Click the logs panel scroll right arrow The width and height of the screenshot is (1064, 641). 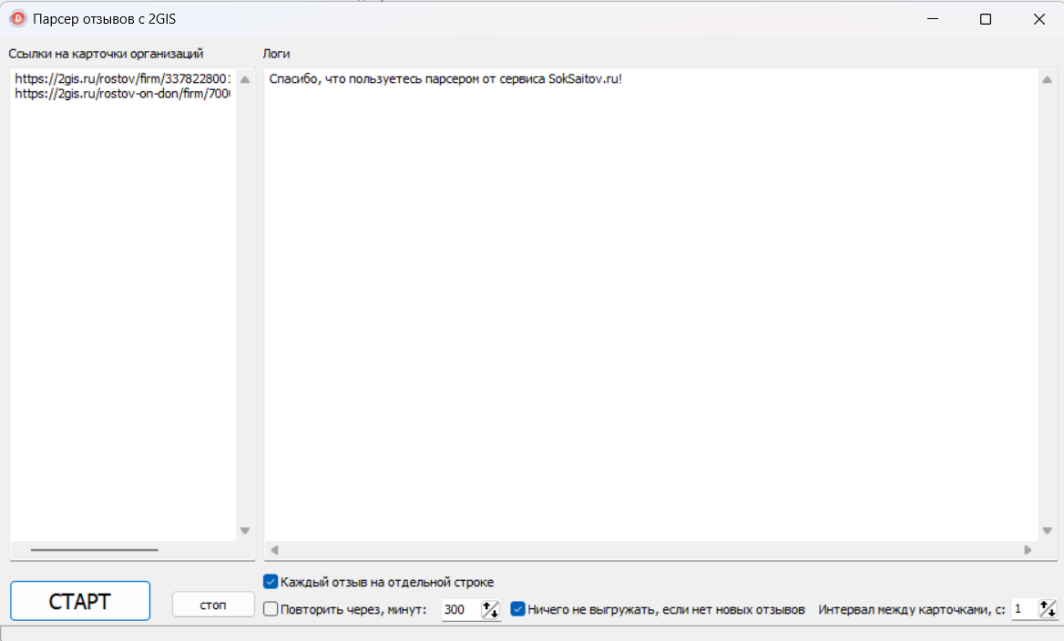(1028, 550)
